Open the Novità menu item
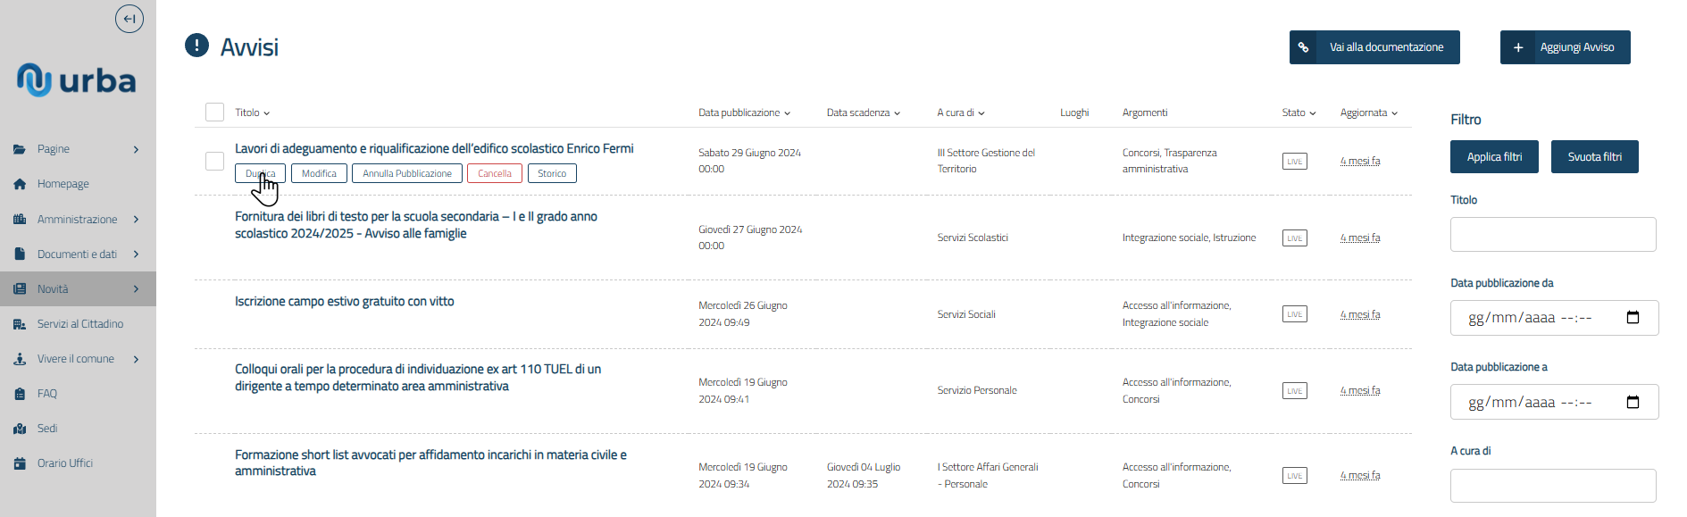This screenshot has width=1687, height=517. (53, 289)
